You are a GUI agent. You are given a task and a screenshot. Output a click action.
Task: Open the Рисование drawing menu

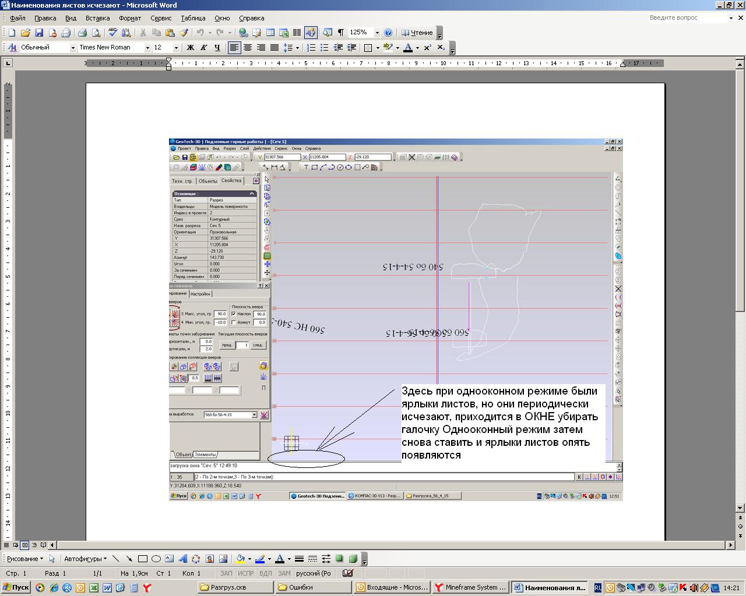pos(25,559)
